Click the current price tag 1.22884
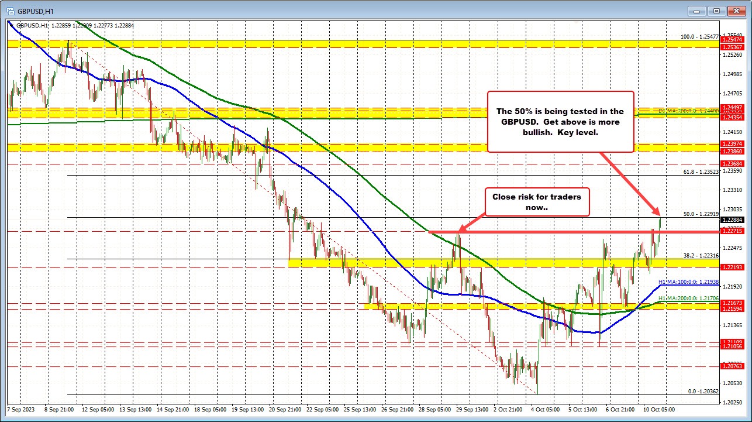 [732, 220]
